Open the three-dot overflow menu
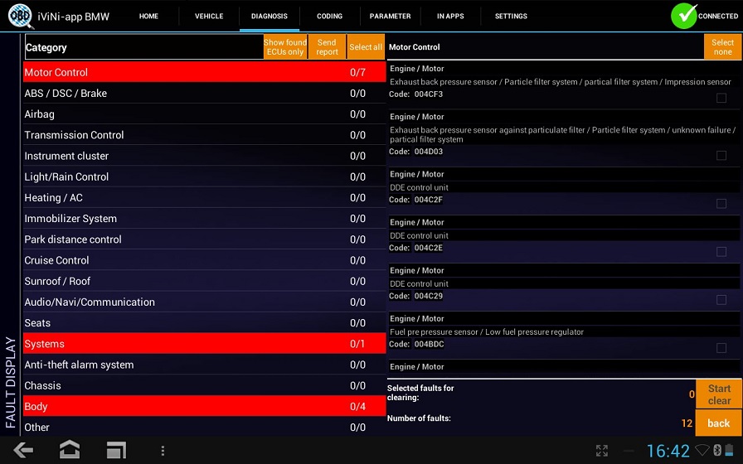The height and width of the screenshot is (464, 743). [163, 450]
